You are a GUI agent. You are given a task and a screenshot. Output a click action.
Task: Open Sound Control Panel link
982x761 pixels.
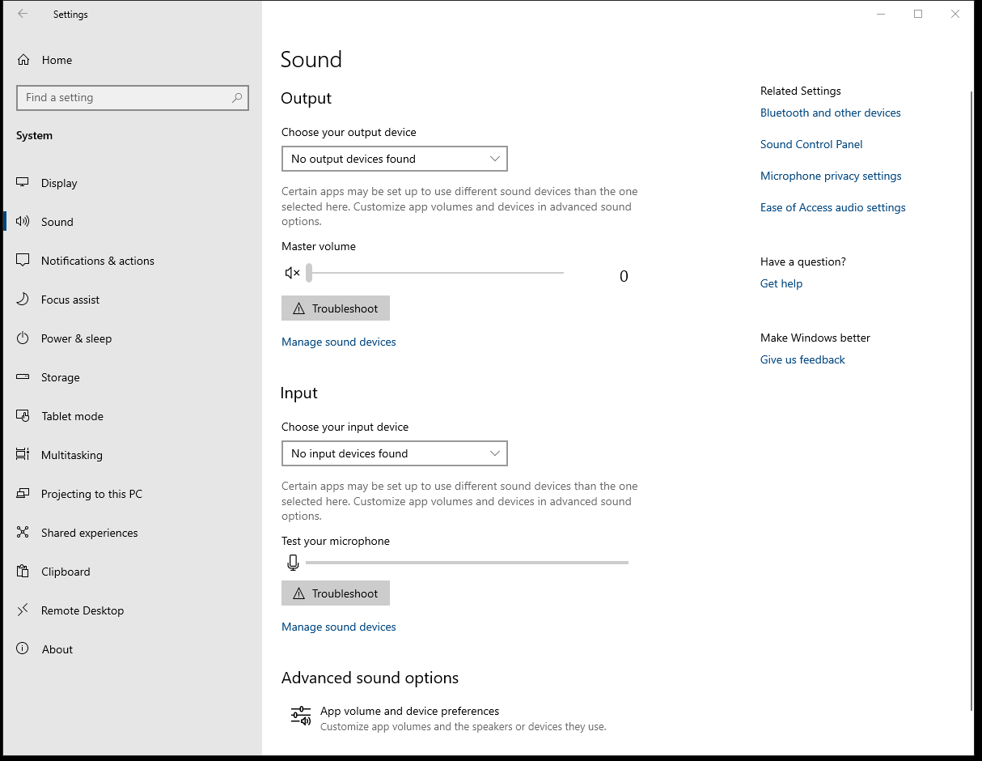[x=811, y=144]
